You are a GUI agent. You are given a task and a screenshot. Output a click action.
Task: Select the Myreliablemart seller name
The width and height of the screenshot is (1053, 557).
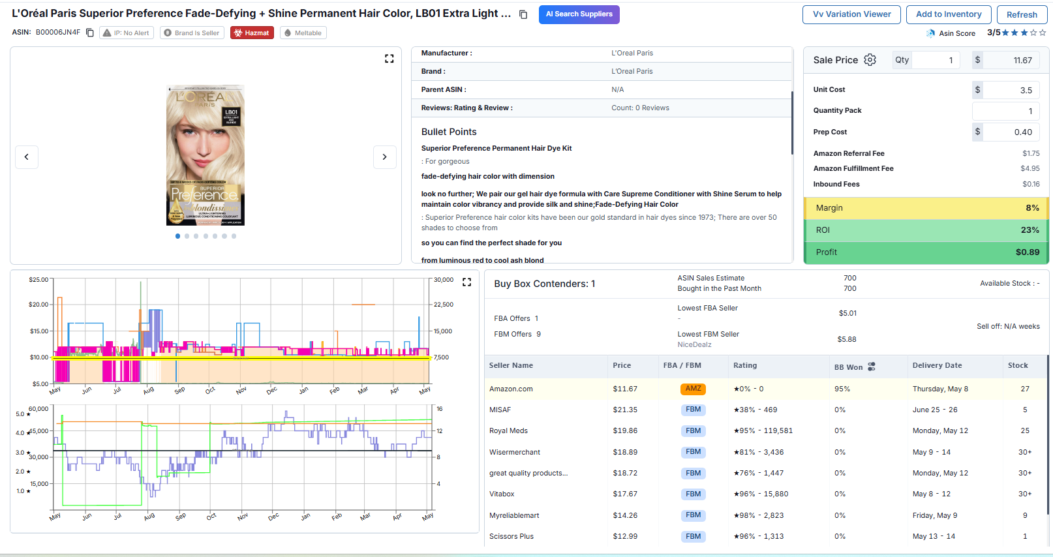(514, 516)
